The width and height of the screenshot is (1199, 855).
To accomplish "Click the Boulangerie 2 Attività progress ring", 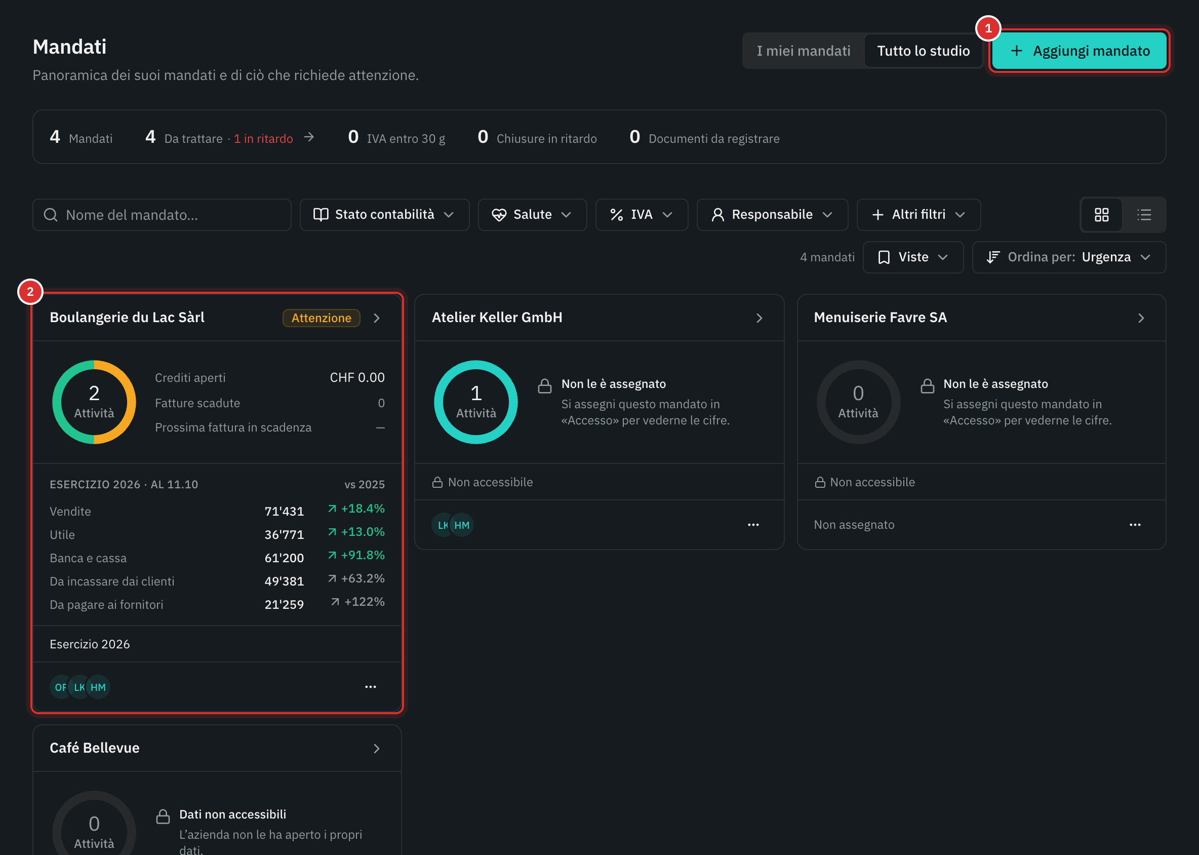I will click(x=94, y=402).
